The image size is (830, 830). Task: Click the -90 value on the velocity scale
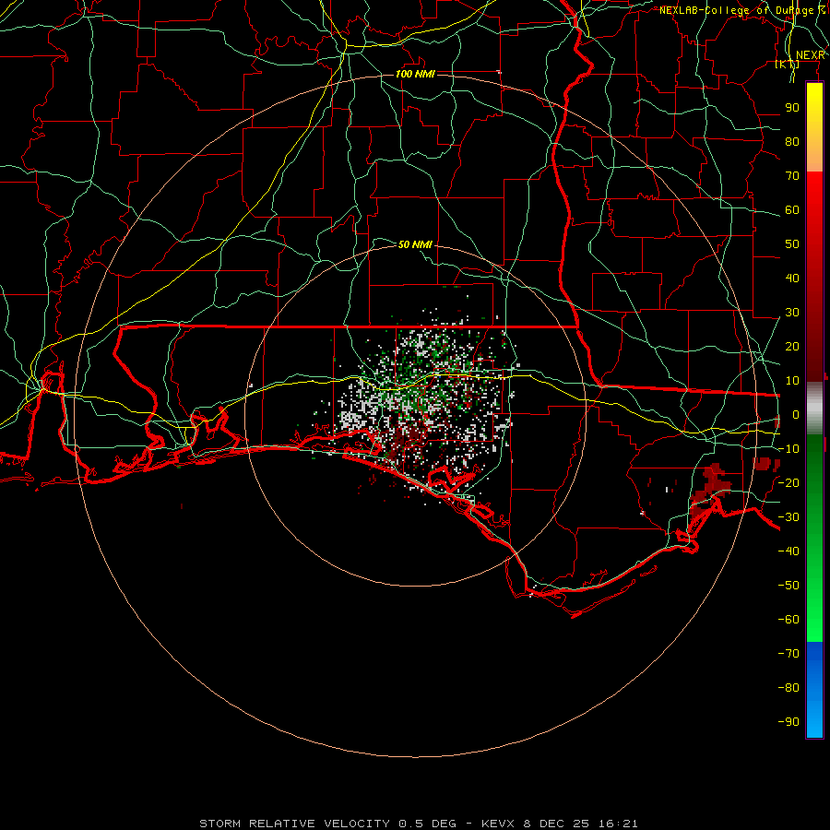point(788,722)
